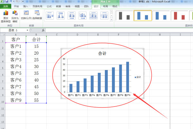Switch to the Data tab

tap(59, 6)
